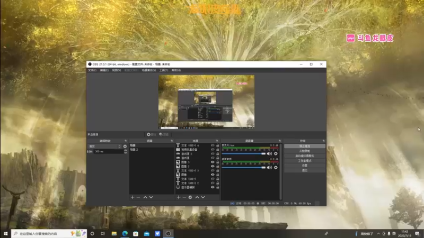424x238 pixels.
Task: Open source properties gear in sources toolbar
Action: pos(190,197)
